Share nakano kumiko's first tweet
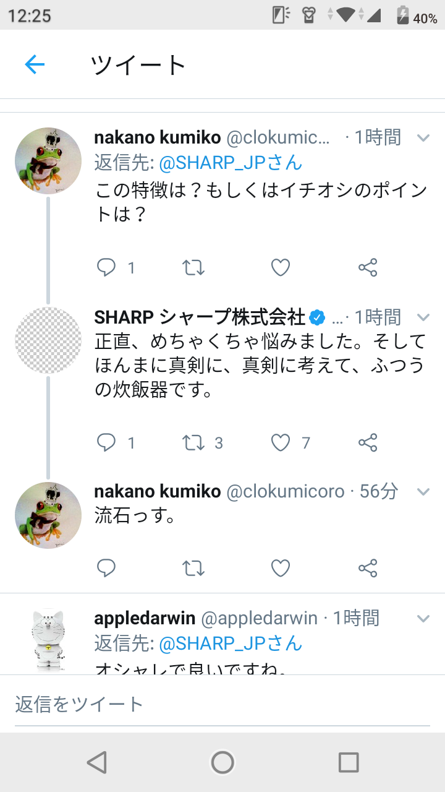 tap(368, 267)
